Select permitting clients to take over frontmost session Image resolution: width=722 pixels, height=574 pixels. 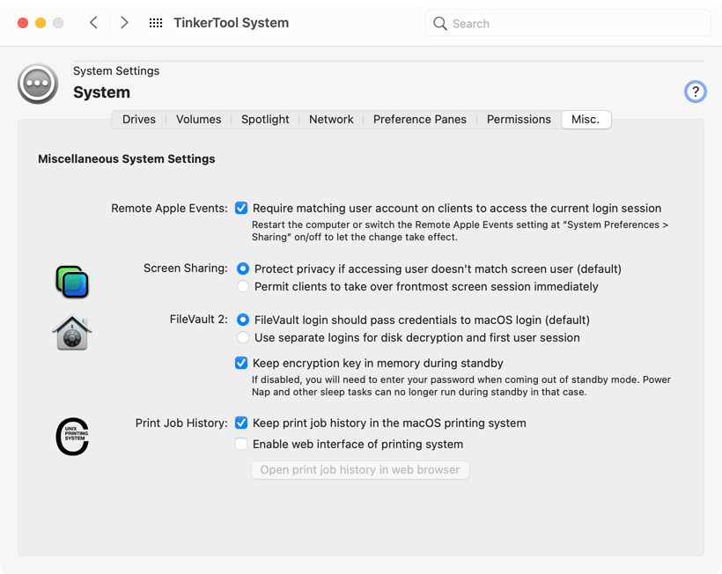[241, 288]
